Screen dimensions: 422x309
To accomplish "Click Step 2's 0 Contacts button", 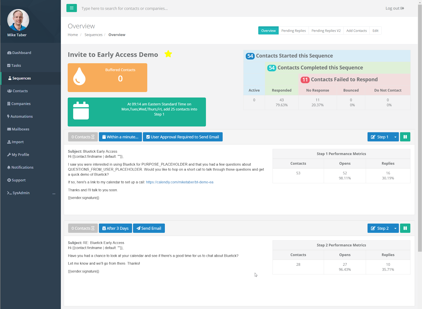I will [83, 228].
